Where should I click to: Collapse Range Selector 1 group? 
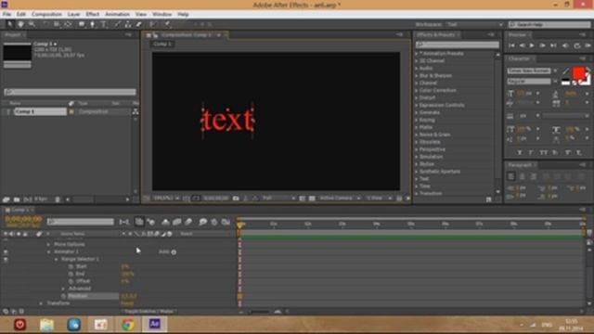coord(56,260)
